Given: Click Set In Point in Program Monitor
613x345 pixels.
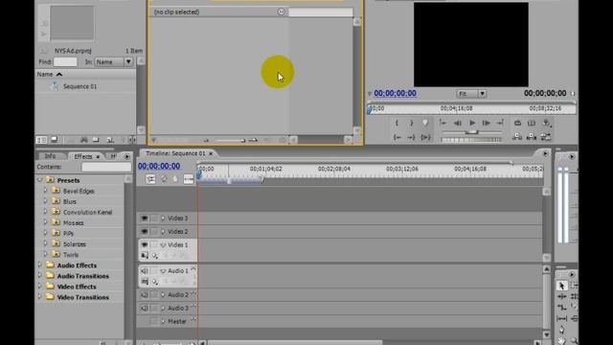Looking at the screenshot, I should (397, 124).
